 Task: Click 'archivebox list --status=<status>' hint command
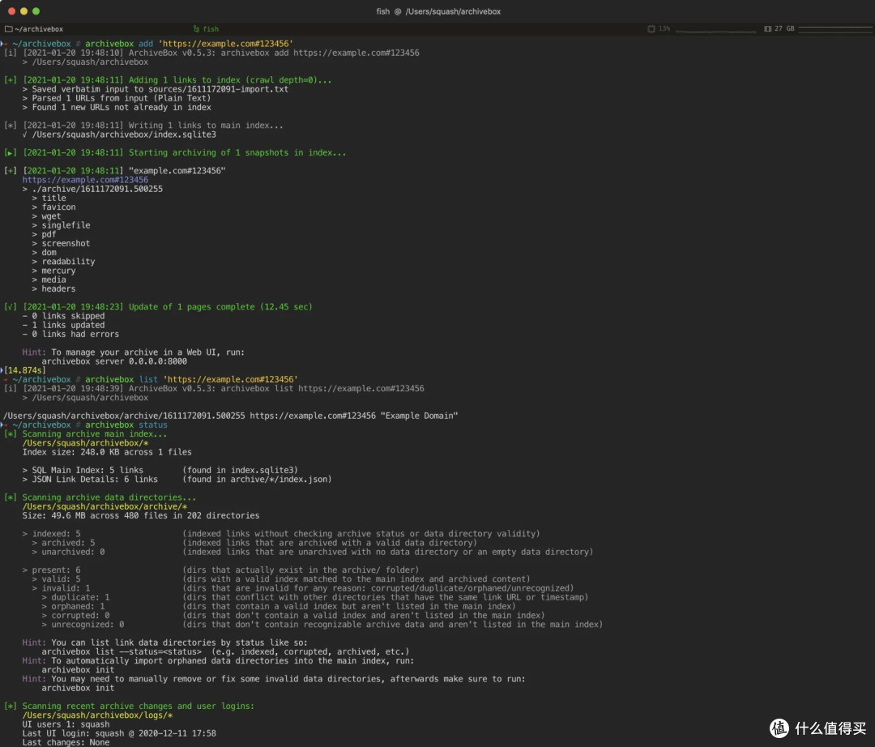pyautogui.click(x=122, y=651)
